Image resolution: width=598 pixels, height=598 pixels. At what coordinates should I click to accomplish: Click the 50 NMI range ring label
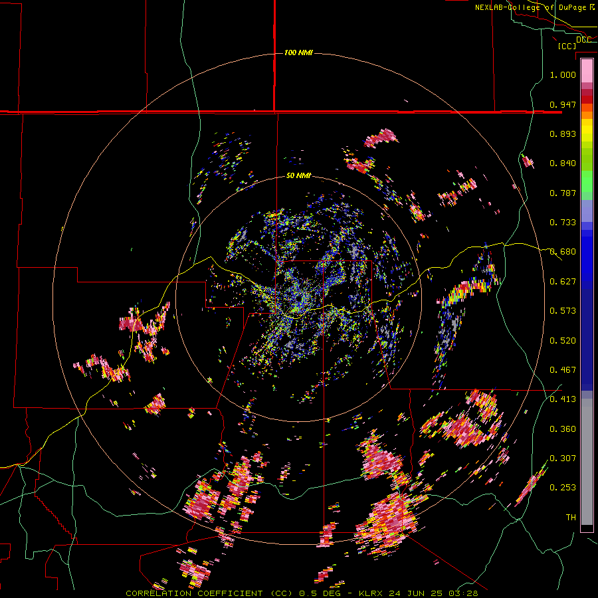point(298,176)
